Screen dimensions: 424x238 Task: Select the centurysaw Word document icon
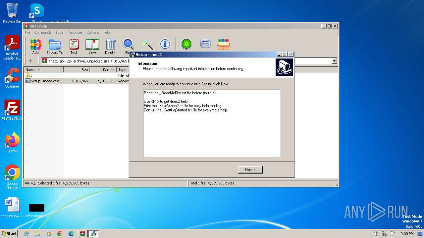coord(12,208)
